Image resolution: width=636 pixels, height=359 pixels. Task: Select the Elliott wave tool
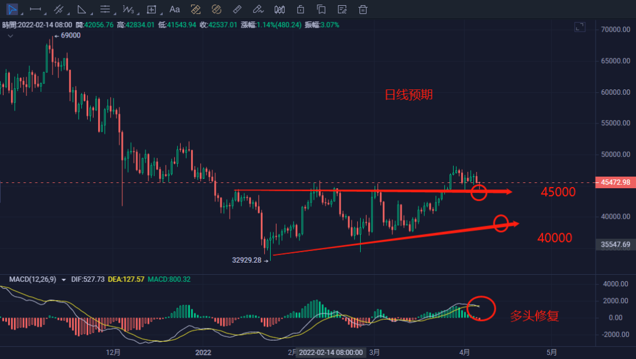(x=128, y=9)
